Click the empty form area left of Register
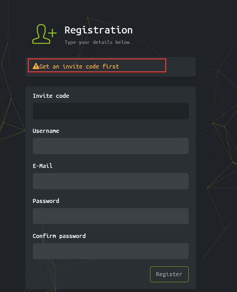This screenshot has width=237, height=292. 88,274
